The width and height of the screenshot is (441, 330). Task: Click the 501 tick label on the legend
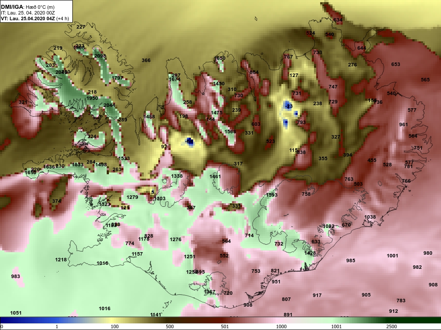coord(225,326)
